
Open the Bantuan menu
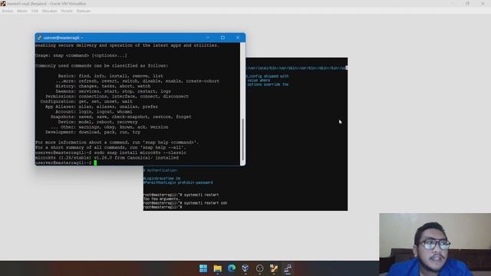(x=84, y=11)
